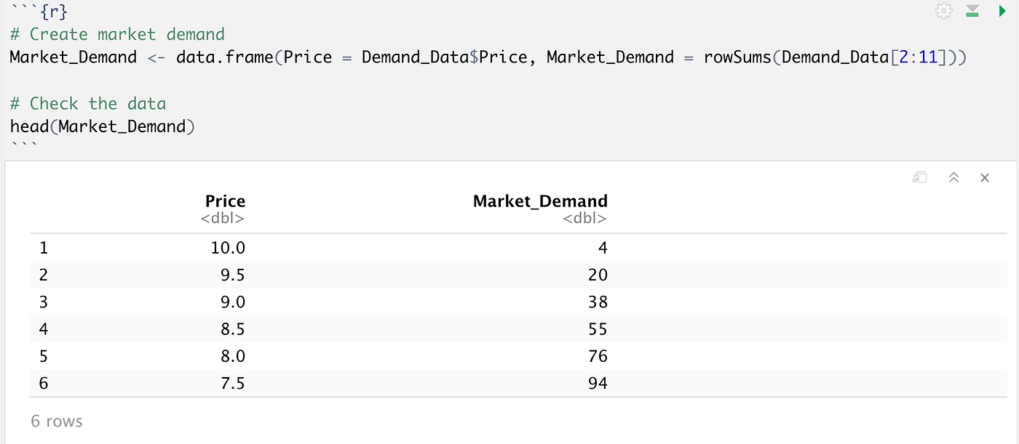
Task: Click the '6 rows' label below the table
Action: [56, 421]
